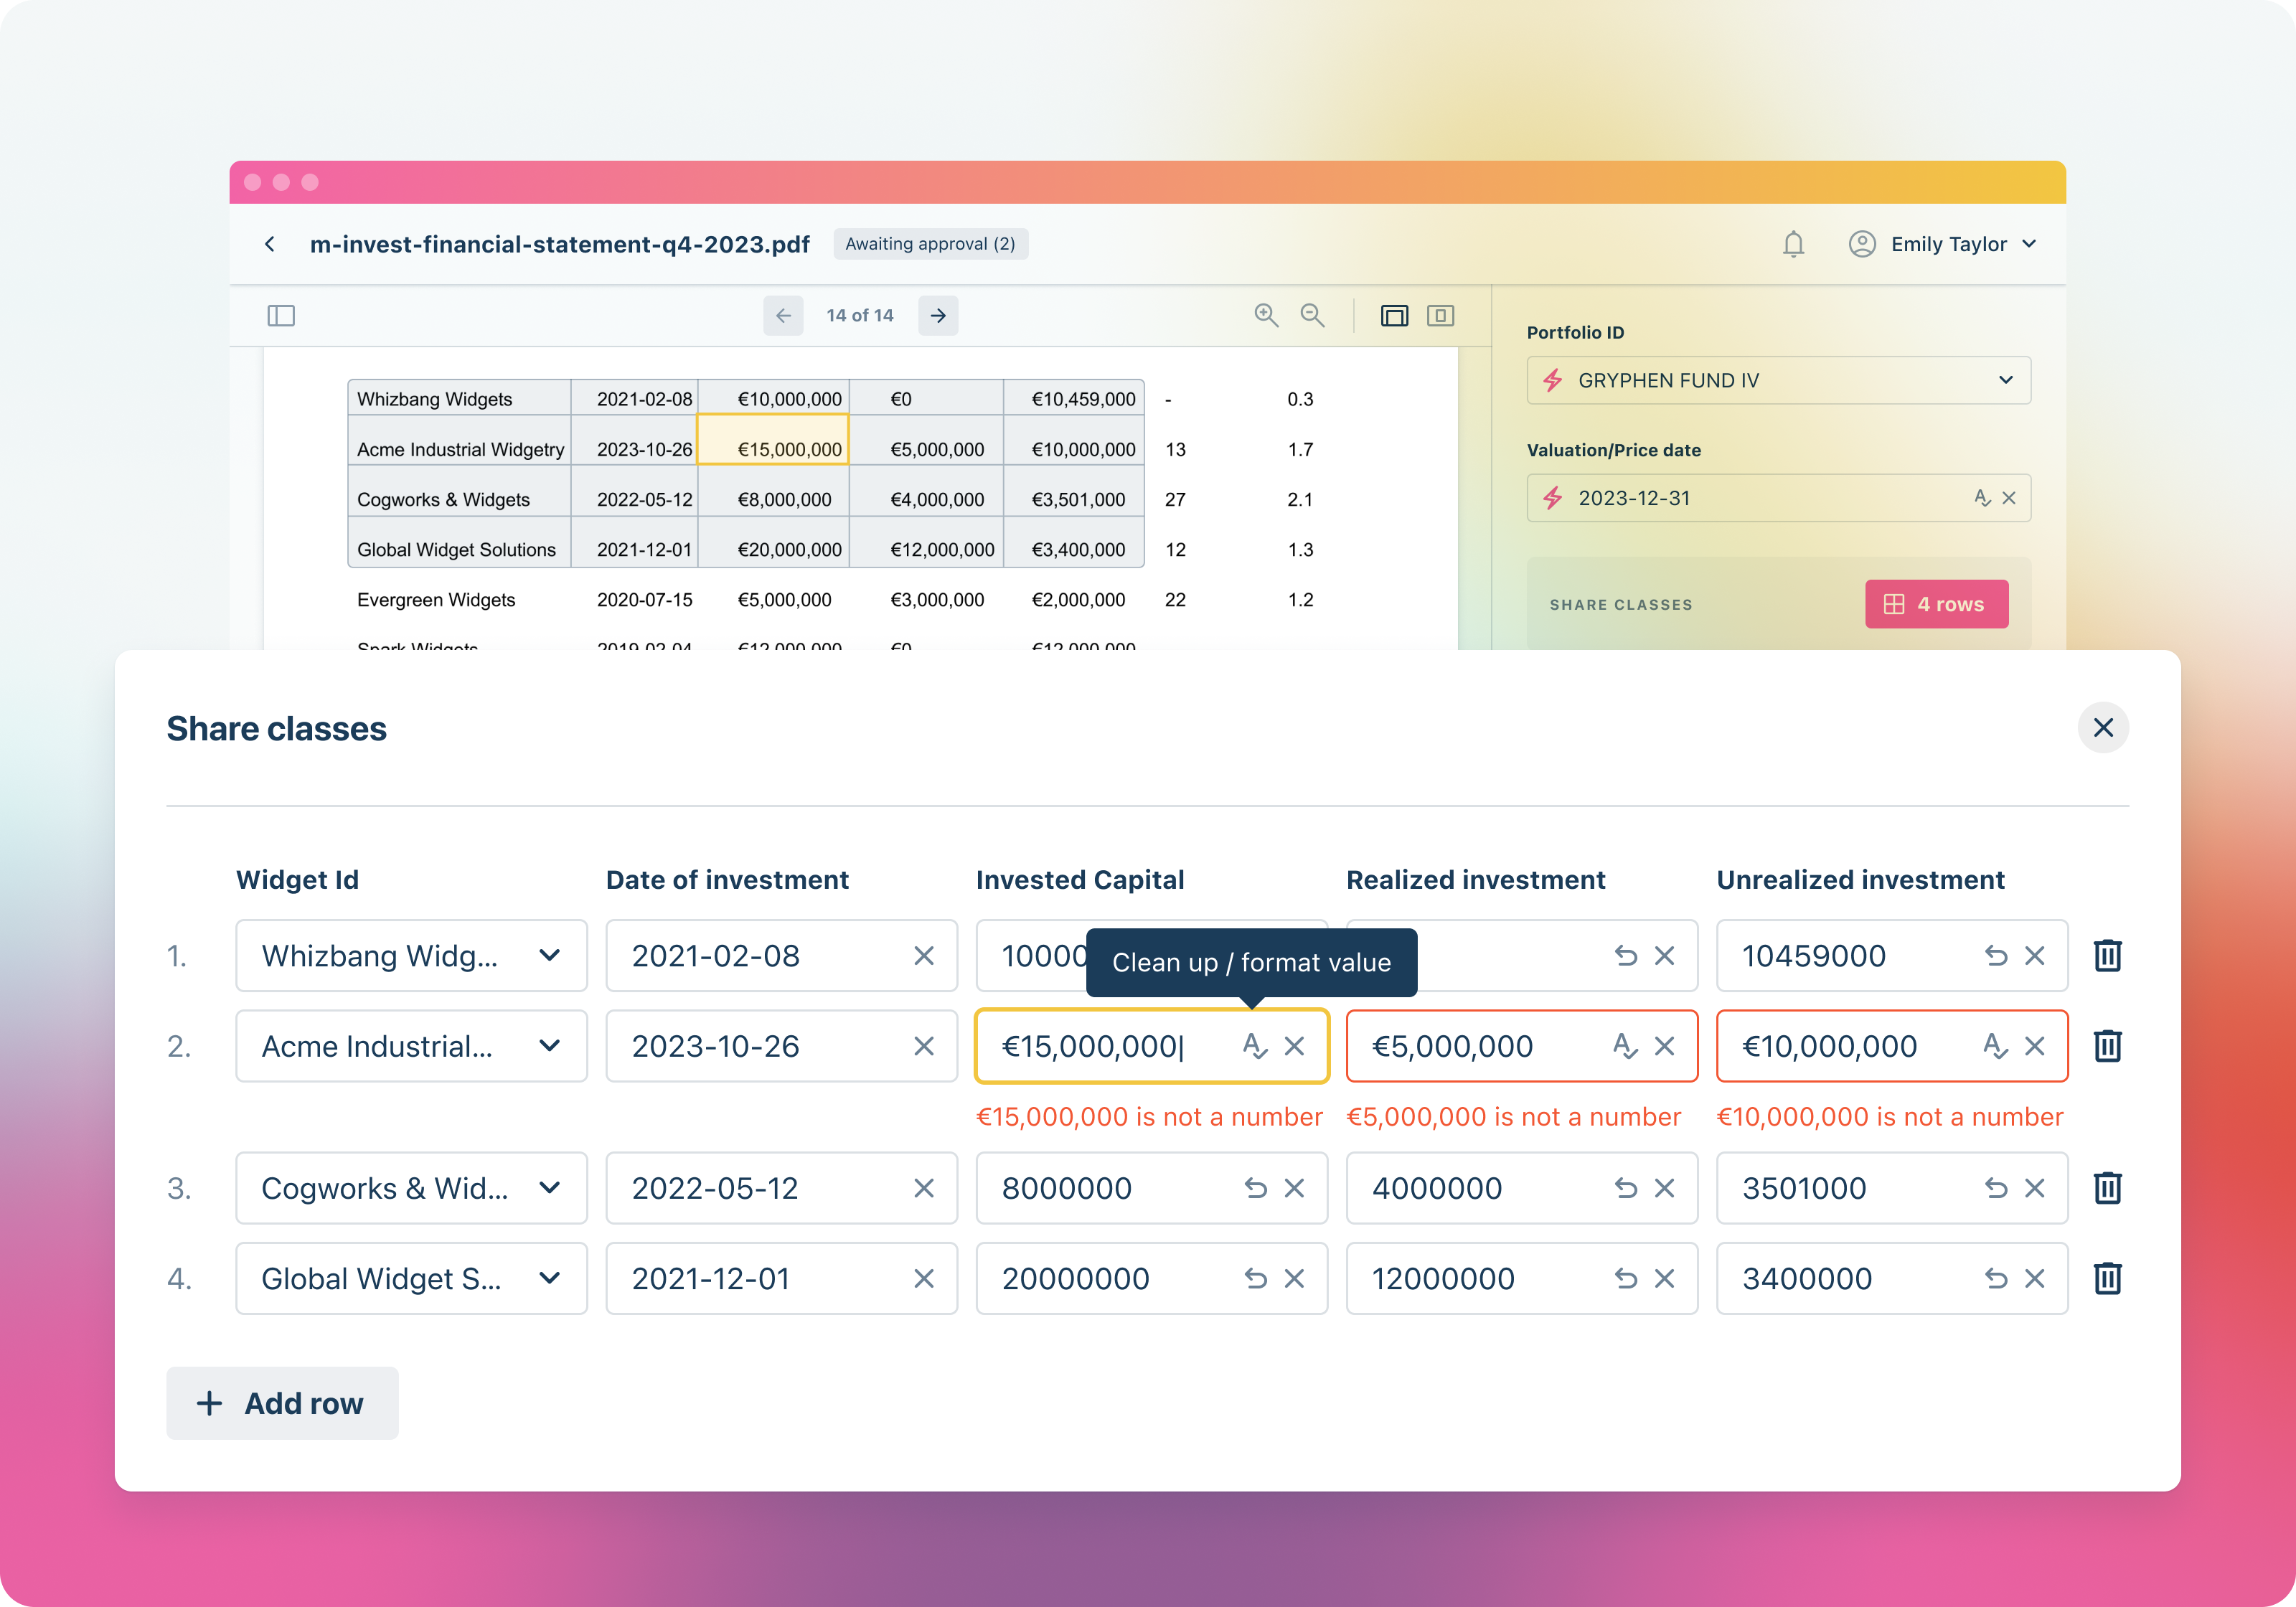Click the 4 rows share classes button
The height and width of the screenshot is (1607, 2296).
[x=1936, y=604]
